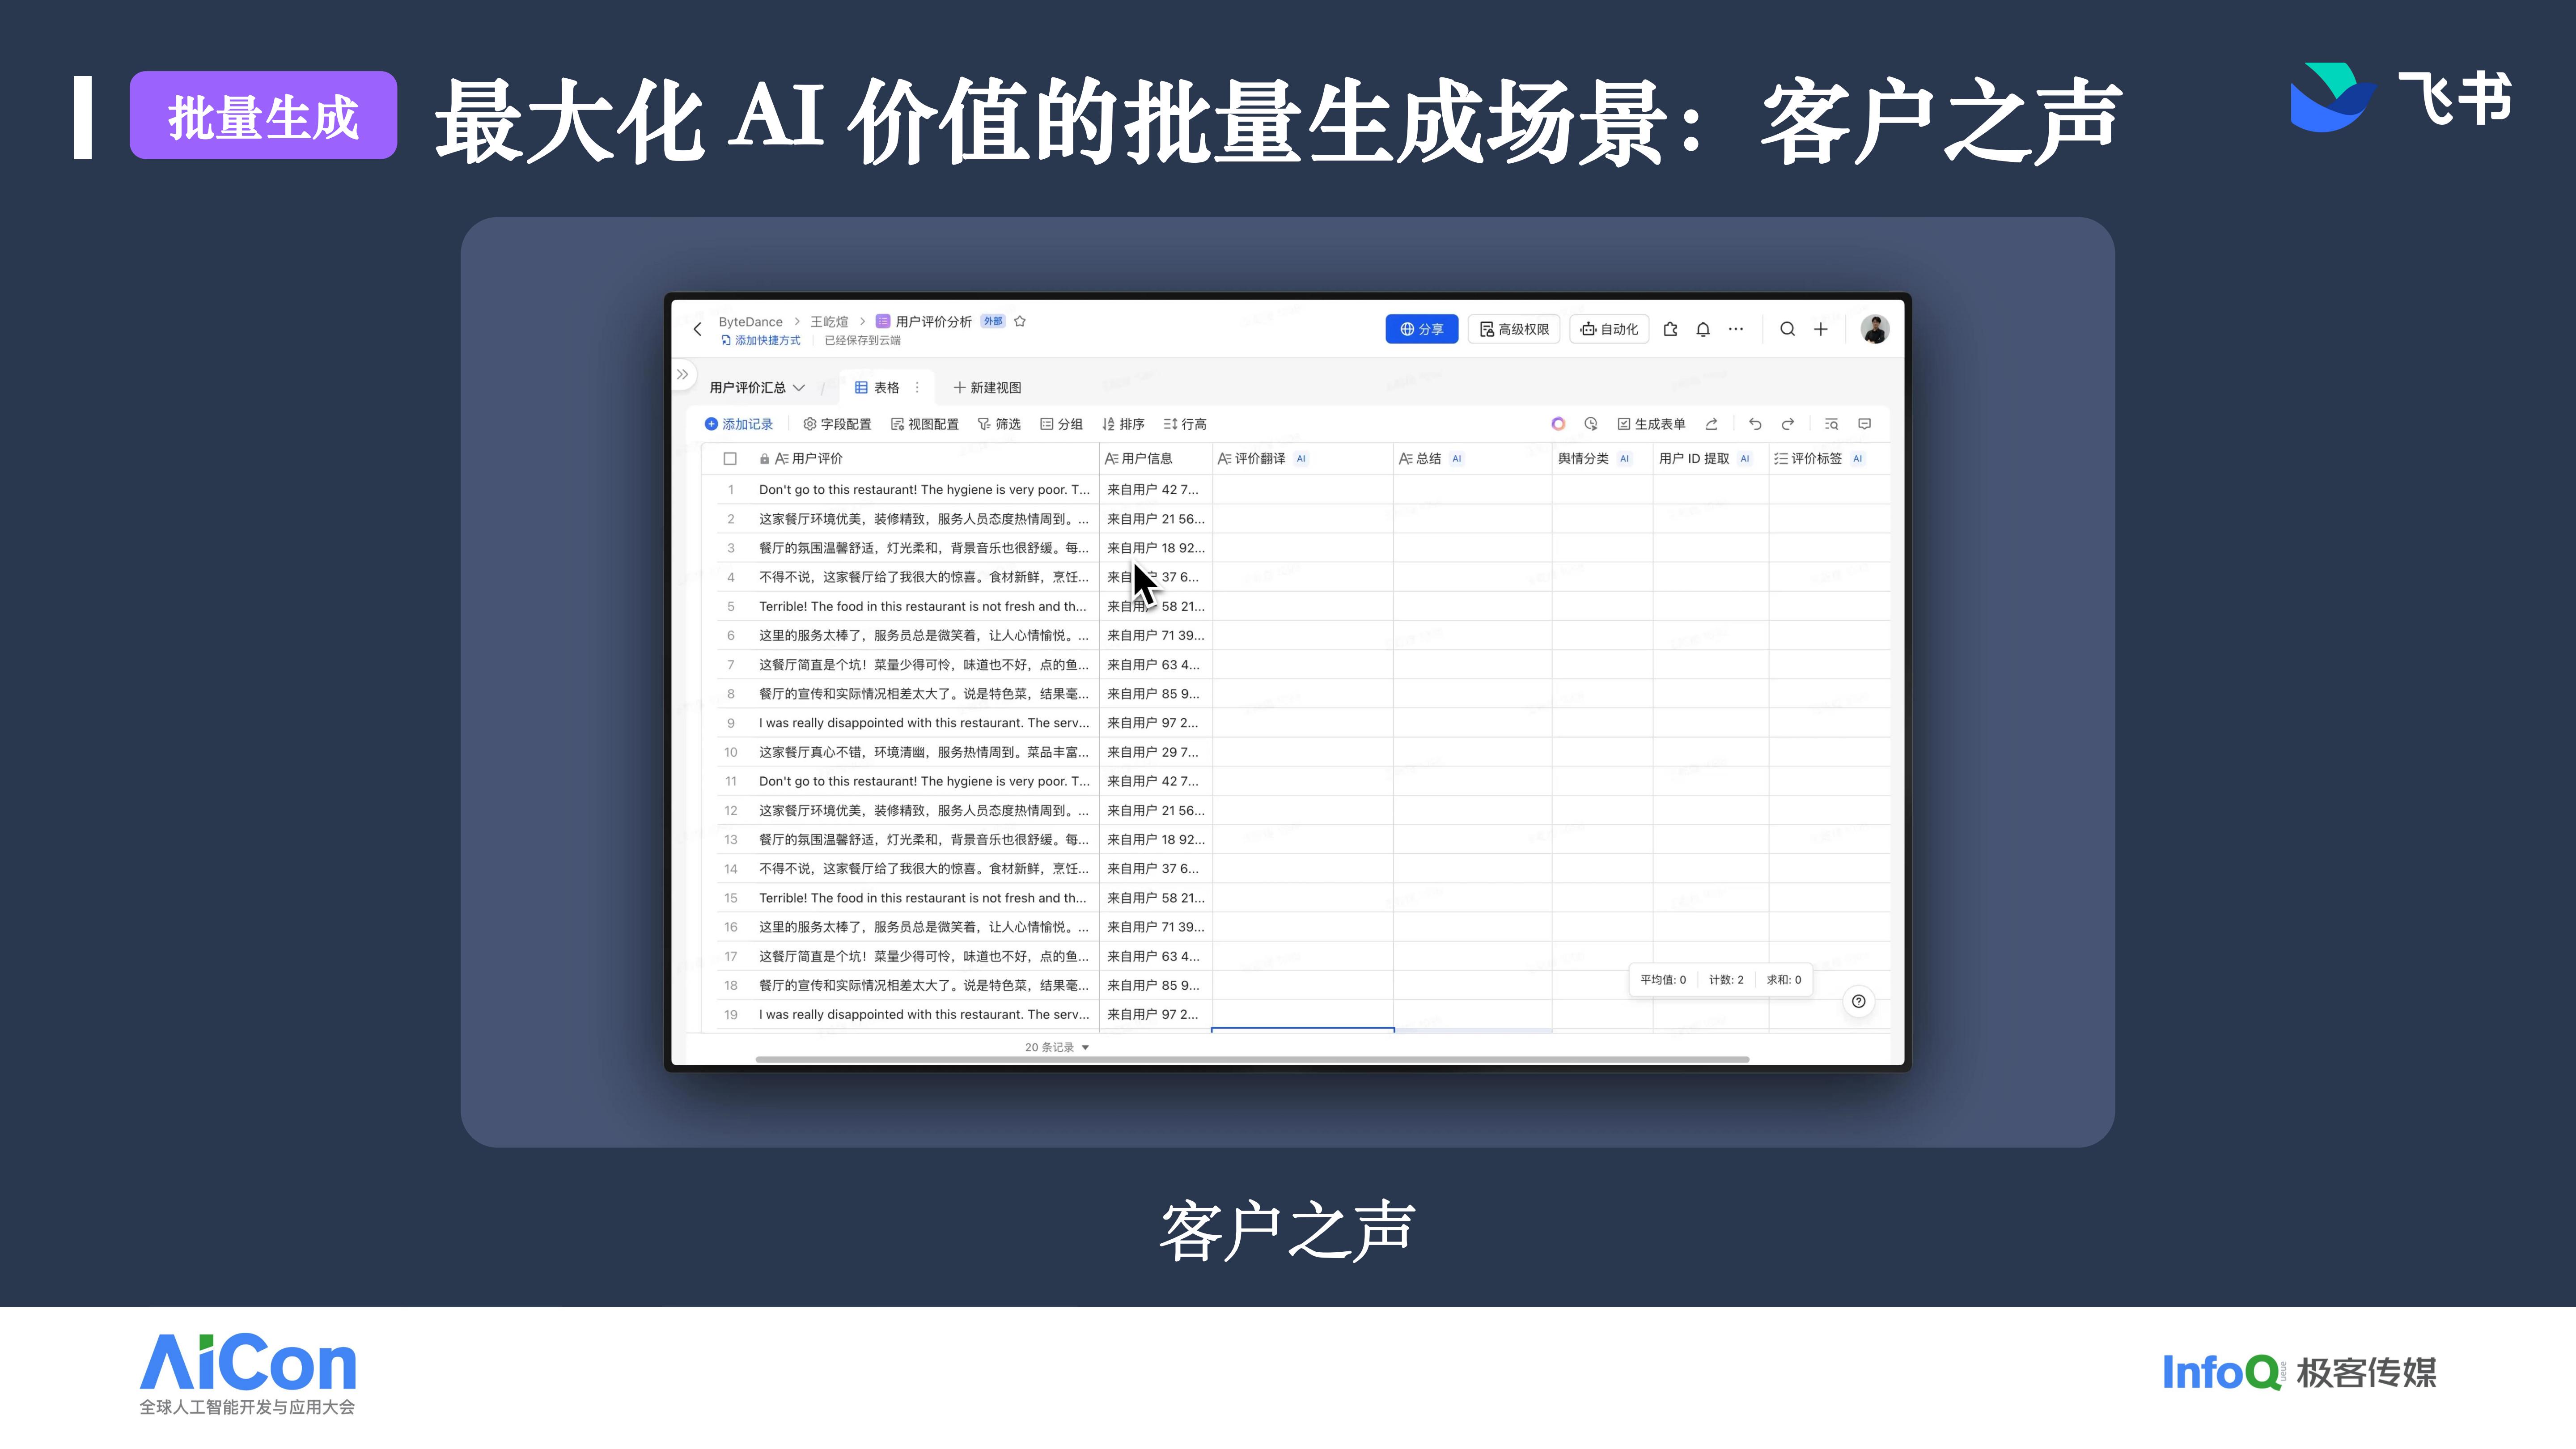Tick the select-all checkbox in header row

(x=730, y=459)
